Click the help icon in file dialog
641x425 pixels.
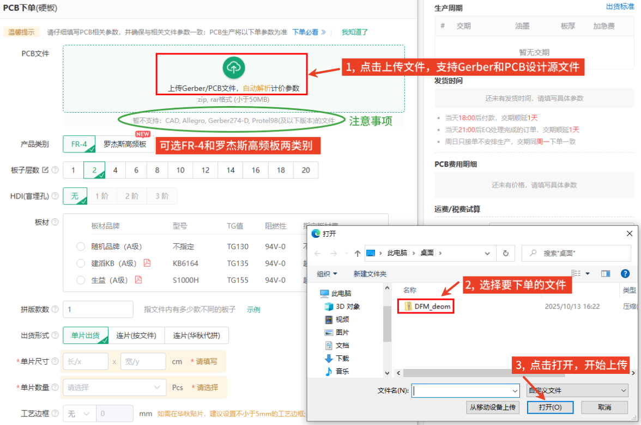[625, 273]
